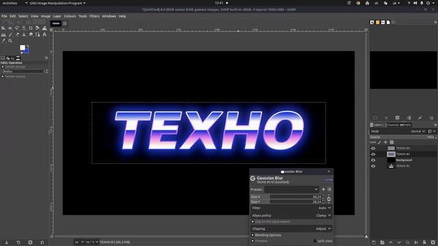
Task: Create a new layer button in Layers panel
Action: click(x=374, y=243)
